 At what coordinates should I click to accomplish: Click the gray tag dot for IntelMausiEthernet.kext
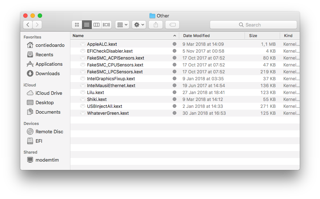point(175,85)
